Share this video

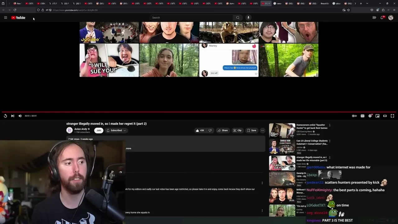[x=223, y=130]
